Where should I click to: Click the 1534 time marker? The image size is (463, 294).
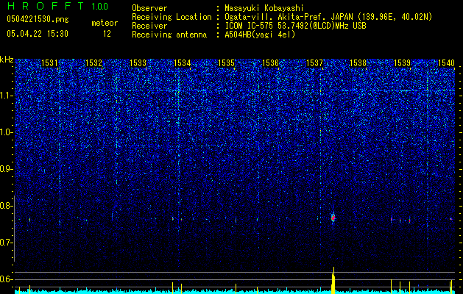pyautogui.click(x=183, y=62)
